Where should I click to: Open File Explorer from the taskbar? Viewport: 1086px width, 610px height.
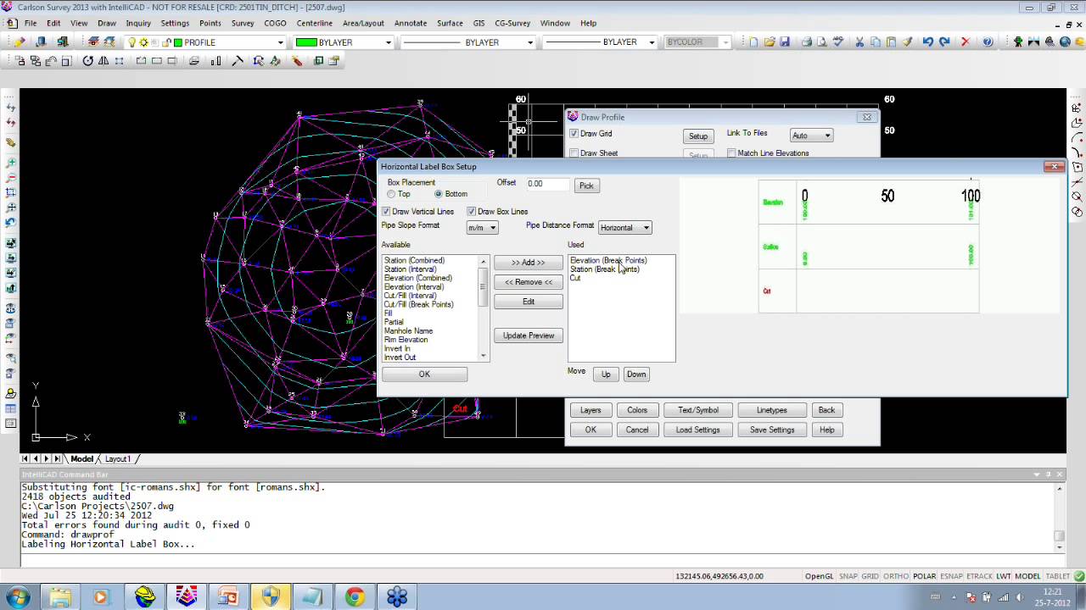pos(59,596)
